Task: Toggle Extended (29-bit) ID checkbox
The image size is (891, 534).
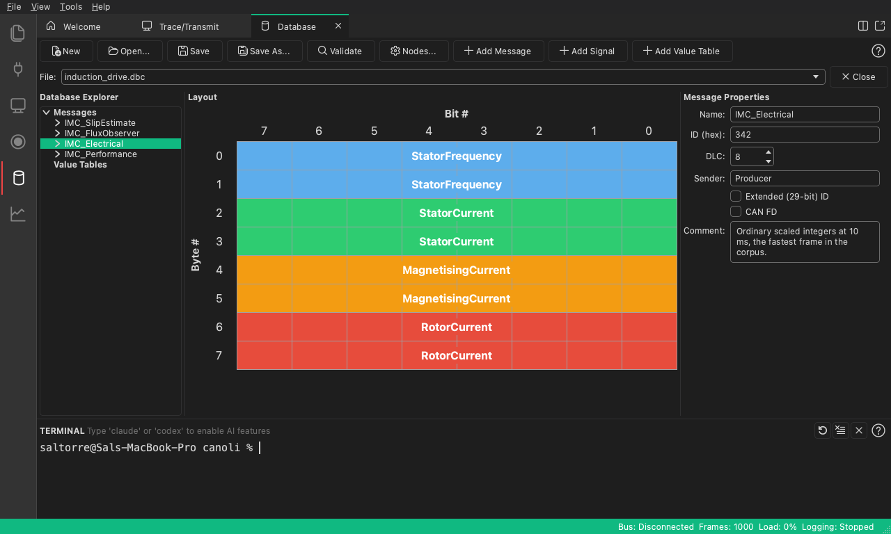Action: click(x=736, y=196)
